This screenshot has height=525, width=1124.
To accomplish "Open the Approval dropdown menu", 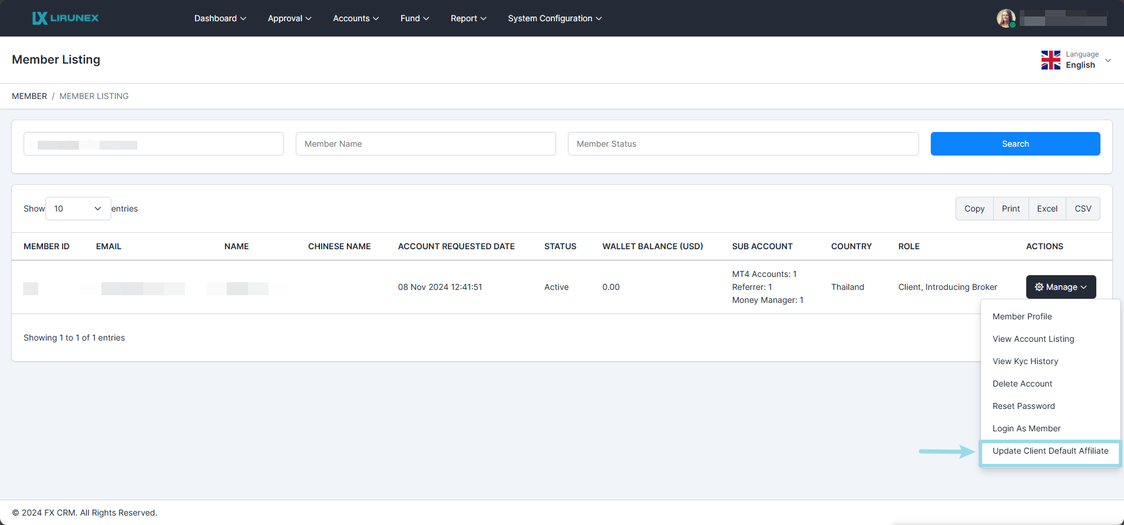I will coord(289,18).
